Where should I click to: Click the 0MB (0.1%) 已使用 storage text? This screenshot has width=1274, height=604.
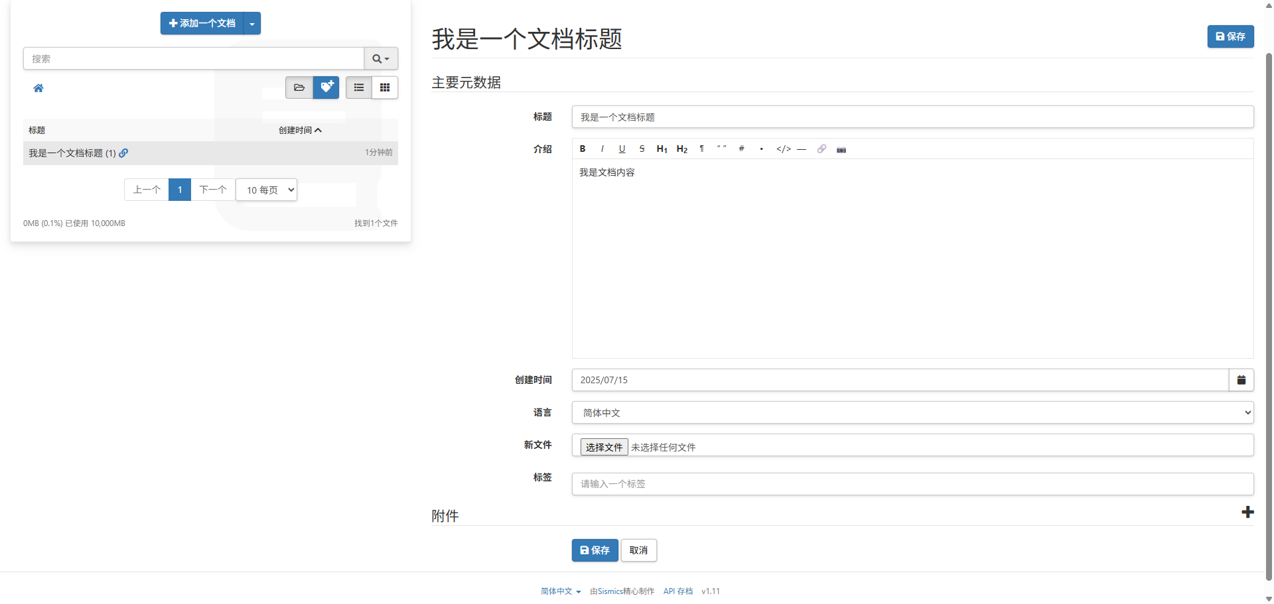coord(74,223)
